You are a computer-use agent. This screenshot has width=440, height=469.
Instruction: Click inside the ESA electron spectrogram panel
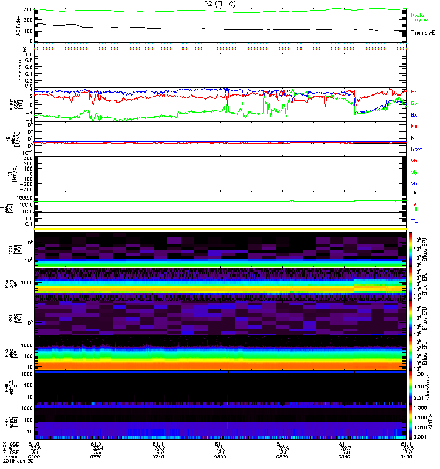pos(220,353)
